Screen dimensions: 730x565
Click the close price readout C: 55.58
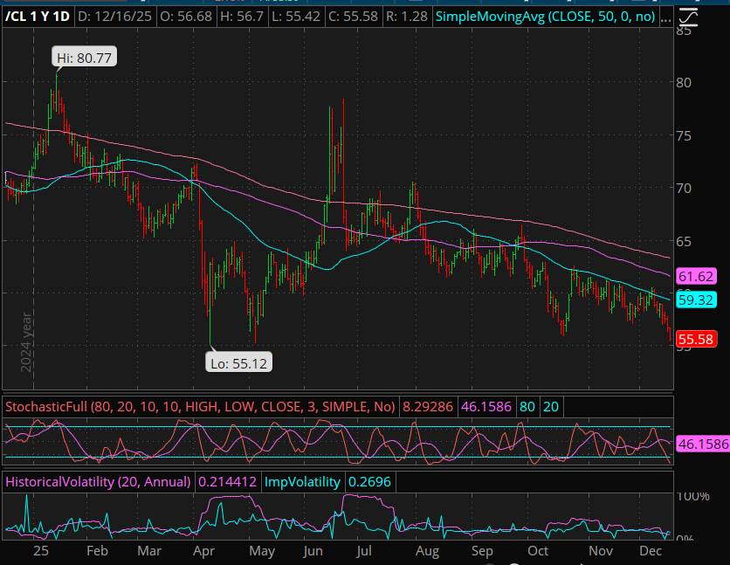(353, 17)
